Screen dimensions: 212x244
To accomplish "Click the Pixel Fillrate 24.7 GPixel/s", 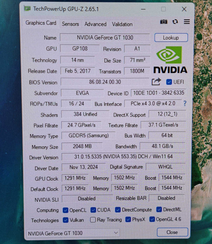I will coord(81,125).
